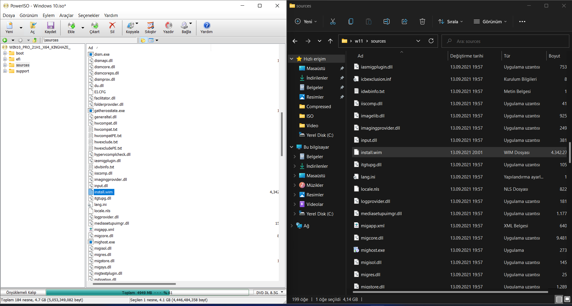Viewport: 572px width, 306px height.
Task: Select EI.CFG in PowerISO file list
Action: point(100,92)
